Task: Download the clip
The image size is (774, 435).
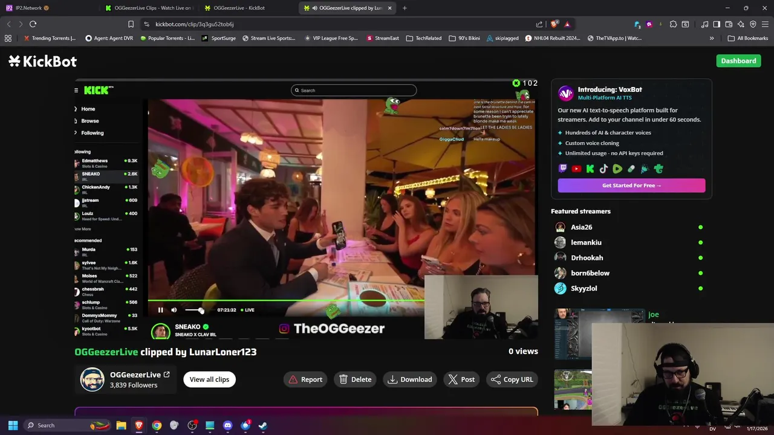Action: coord(410,379)
